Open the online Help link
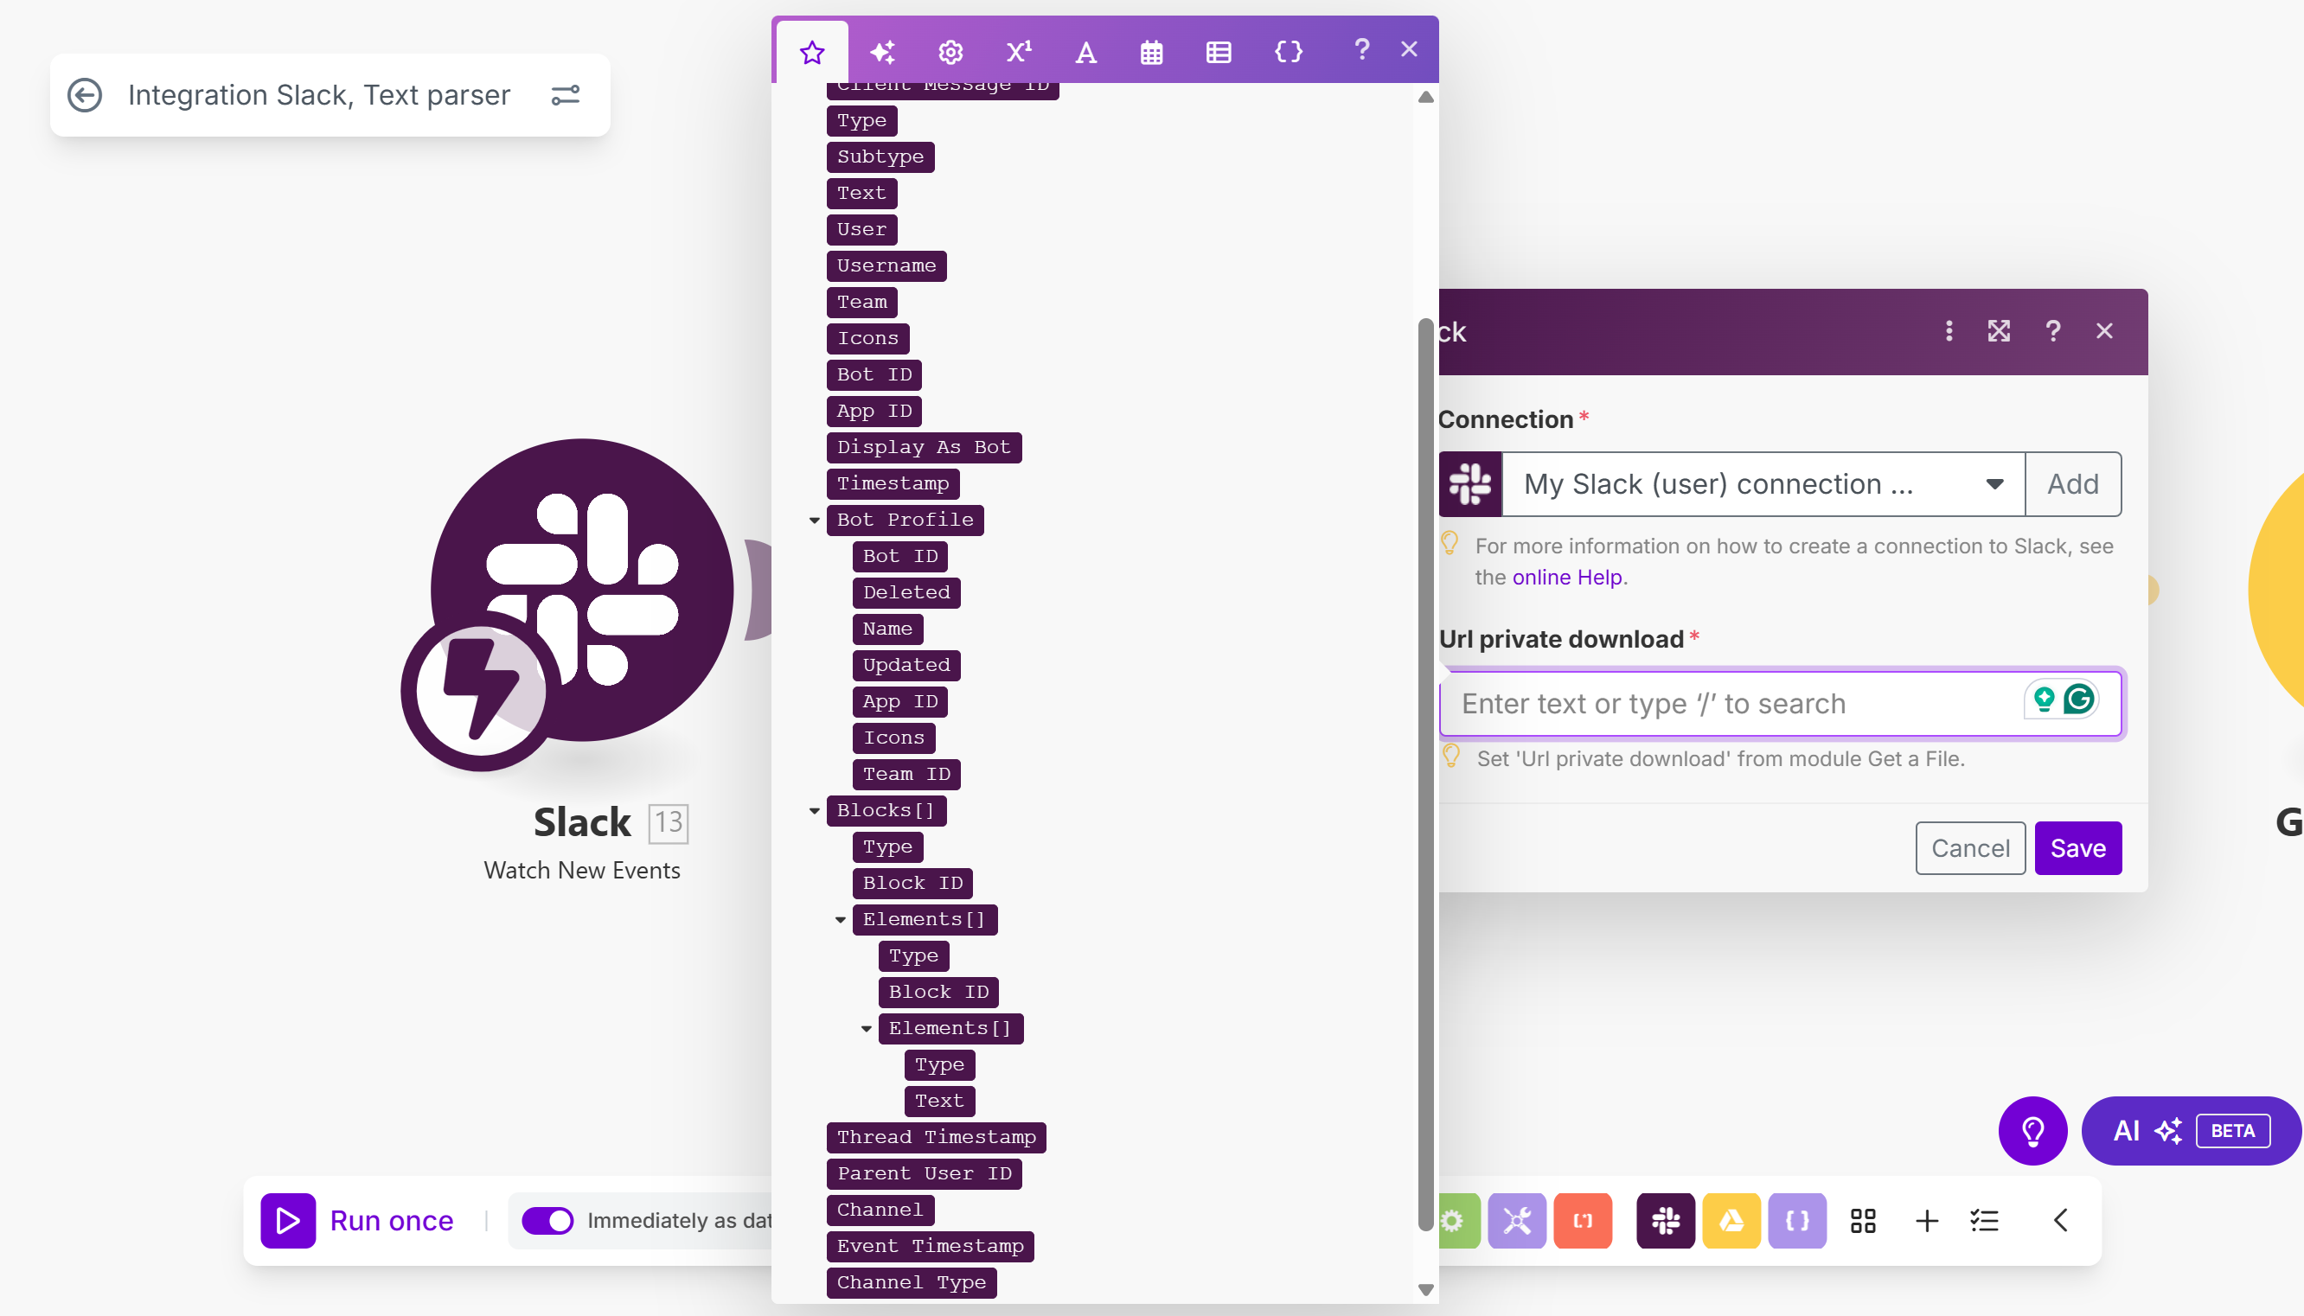This screenshot has height=1316, width=2304. [1566, 577]
